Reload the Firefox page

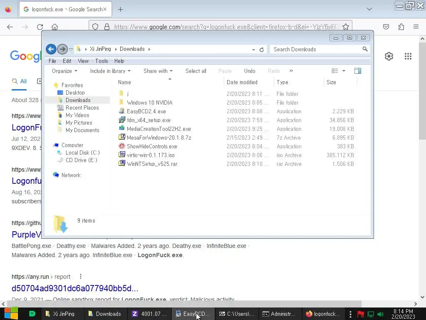40,27
